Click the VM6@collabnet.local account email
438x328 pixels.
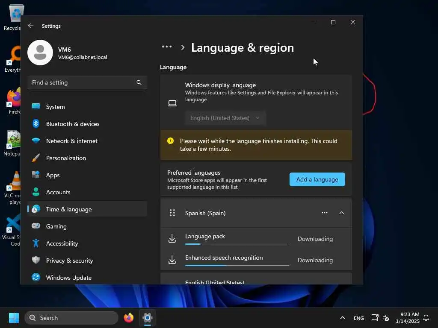point(83,57)
